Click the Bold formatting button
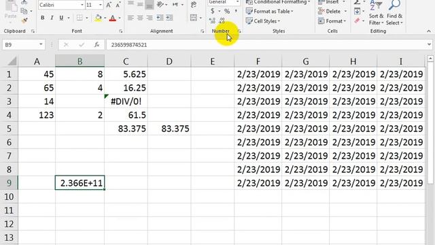The width and height of the screenshot is (435, 245). coord(42,18)
